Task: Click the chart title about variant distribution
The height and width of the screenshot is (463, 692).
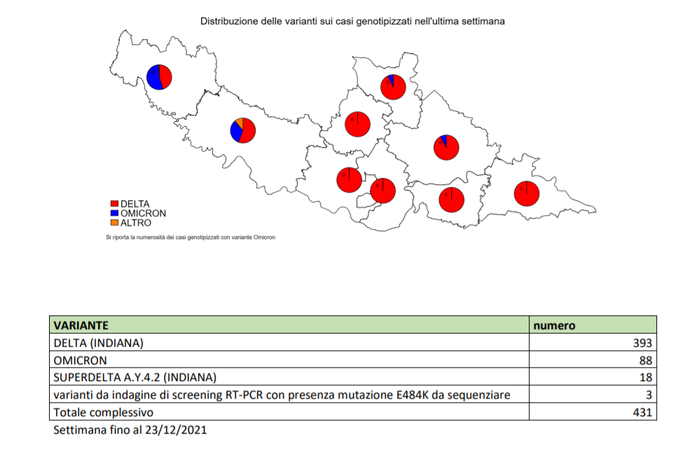Action: [353, 22]
